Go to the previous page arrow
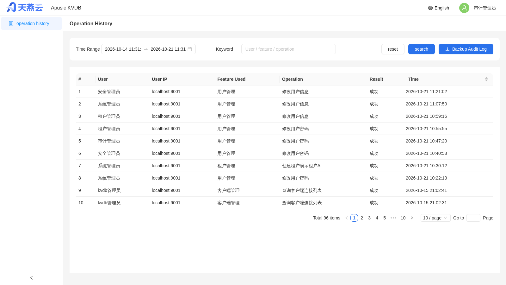Screen dimensions: 506x285 [x=347, y=218]
